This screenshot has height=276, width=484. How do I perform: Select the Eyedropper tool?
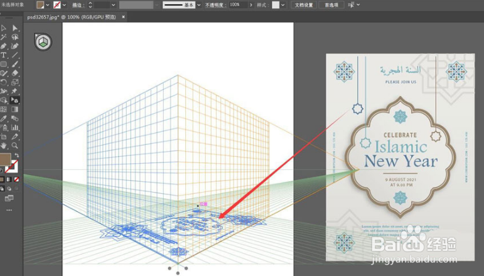tap(4, 119)
